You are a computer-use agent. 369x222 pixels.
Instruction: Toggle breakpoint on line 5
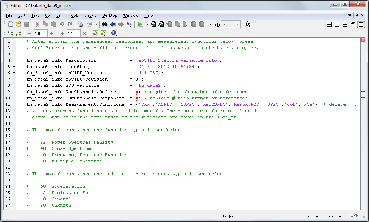14,67
